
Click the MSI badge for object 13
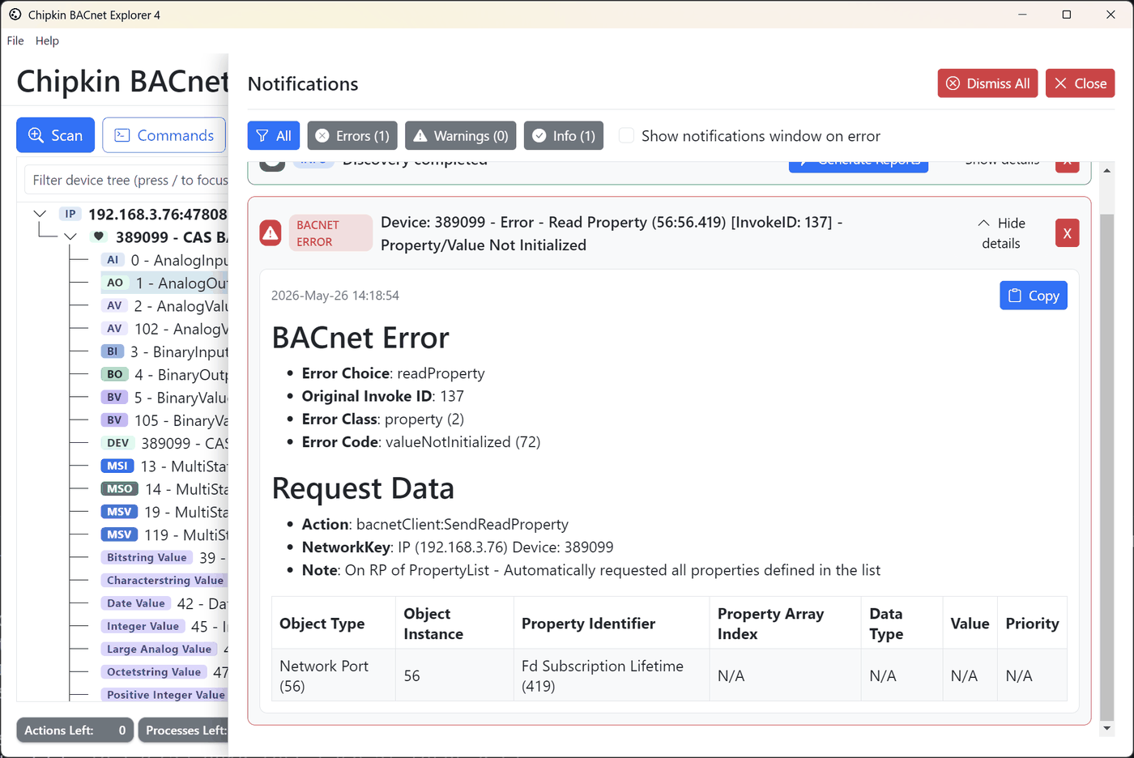click(x=117, y=466)
